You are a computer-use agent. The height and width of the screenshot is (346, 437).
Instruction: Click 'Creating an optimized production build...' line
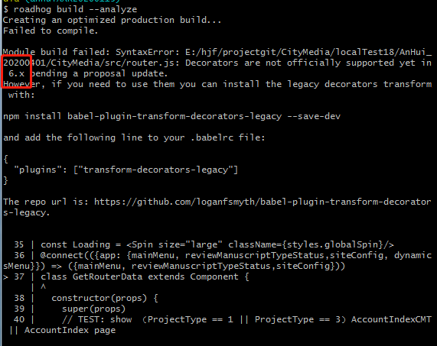pos(112,20)
